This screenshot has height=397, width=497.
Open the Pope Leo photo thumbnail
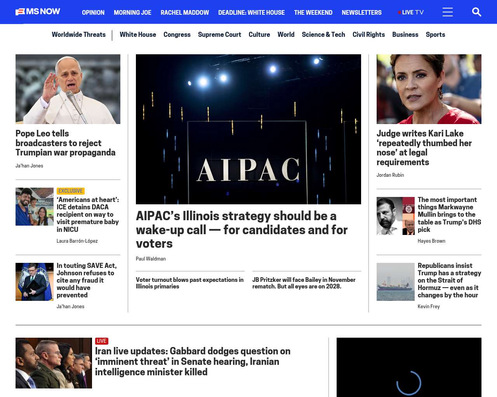(68, 89)
